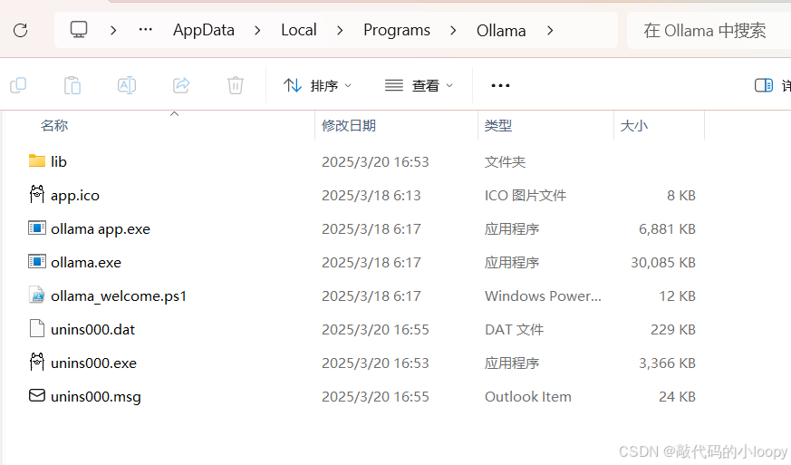The image size is (791, 465).
Task: Select the unins000.msg file name
Action: click(96, 397)
